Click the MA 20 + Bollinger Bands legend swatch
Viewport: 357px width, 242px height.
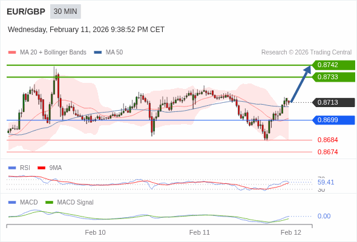[12, 53]
